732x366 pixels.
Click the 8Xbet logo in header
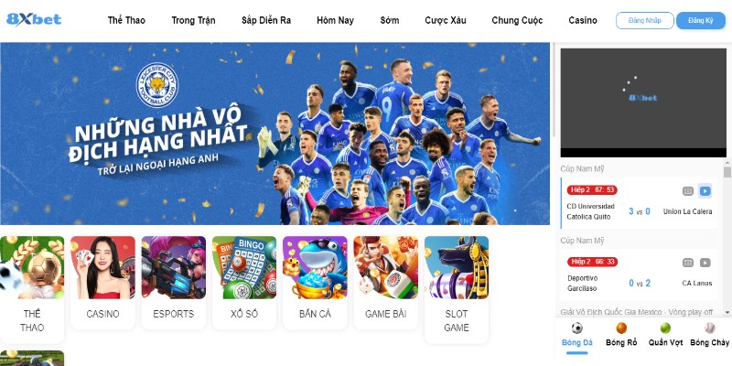pos(34,19)
